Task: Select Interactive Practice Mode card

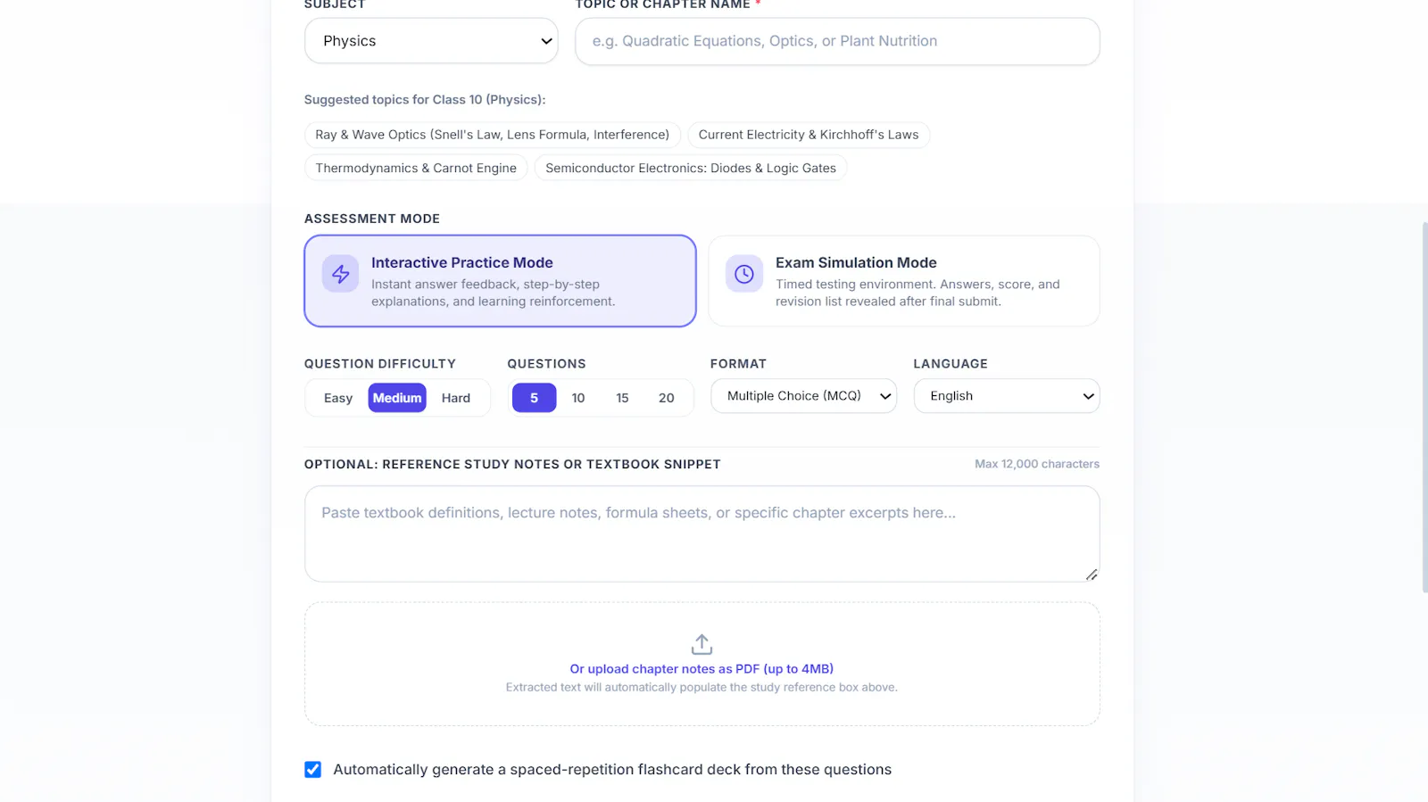Action: [500, 281]
